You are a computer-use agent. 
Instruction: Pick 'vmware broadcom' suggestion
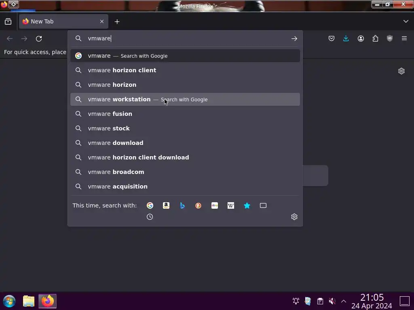(185, 172)
